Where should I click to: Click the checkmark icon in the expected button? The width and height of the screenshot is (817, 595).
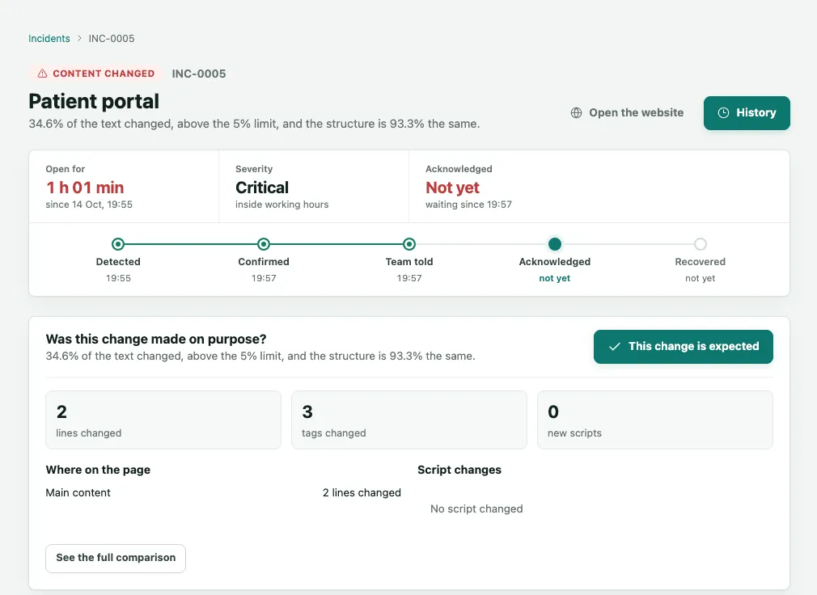click(x=615, y=347)
